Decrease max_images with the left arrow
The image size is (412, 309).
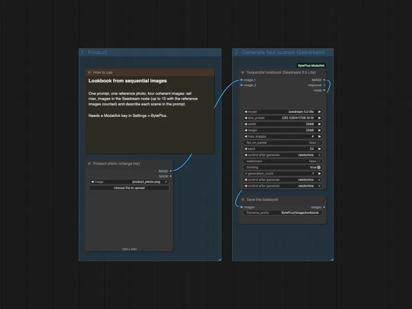click(246, 136)
